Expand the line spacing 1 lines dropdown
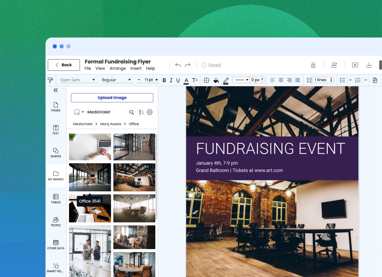Image resolution: width=382 pixels, height=277 pixels. click(331, 80)
